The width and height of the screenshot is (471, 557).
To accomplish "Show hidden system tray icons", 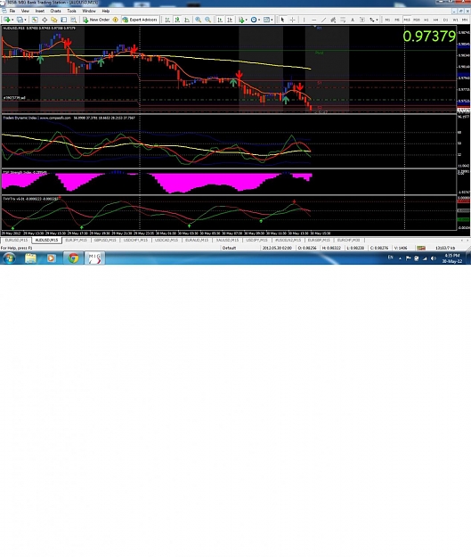I will 400,258.
